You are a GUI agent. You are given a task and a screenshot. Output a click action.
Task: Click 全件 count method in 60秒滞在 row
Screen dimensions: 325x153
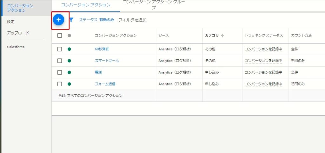pyautogui.click(x=295, y=49)
